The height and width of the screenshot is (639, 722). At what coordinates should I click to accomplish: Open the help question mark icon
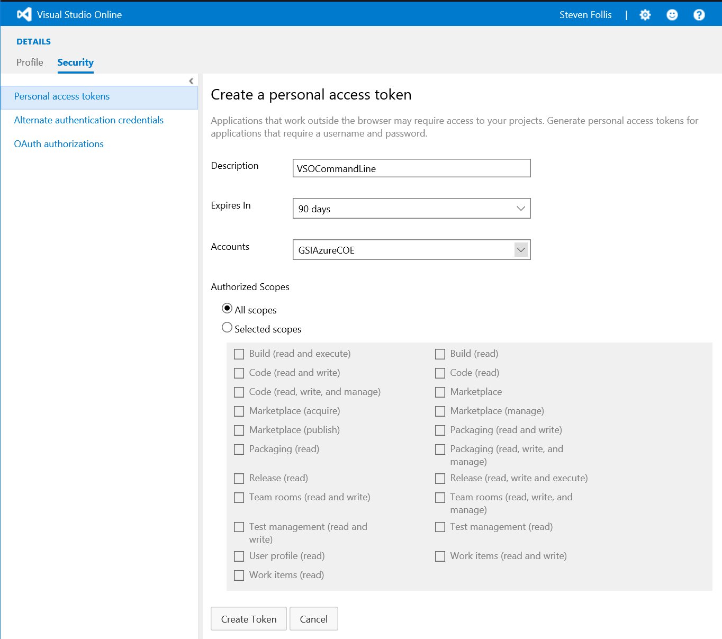[699, 15]
